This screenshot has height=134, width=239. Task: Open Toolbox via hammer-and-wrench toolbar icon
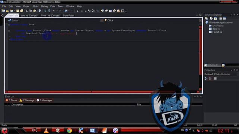[x=114, y=11]
